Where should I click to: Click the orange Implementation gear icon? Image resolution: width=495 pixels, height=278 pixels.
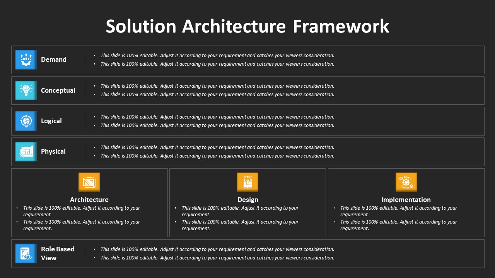click(406, 182)
